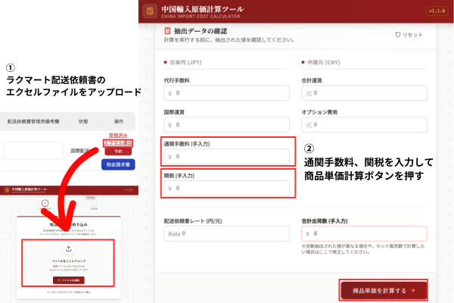Screen dimensions: 454x303
Task: Focus the 国際運賃 yen input field
Action: coord(227,125)
